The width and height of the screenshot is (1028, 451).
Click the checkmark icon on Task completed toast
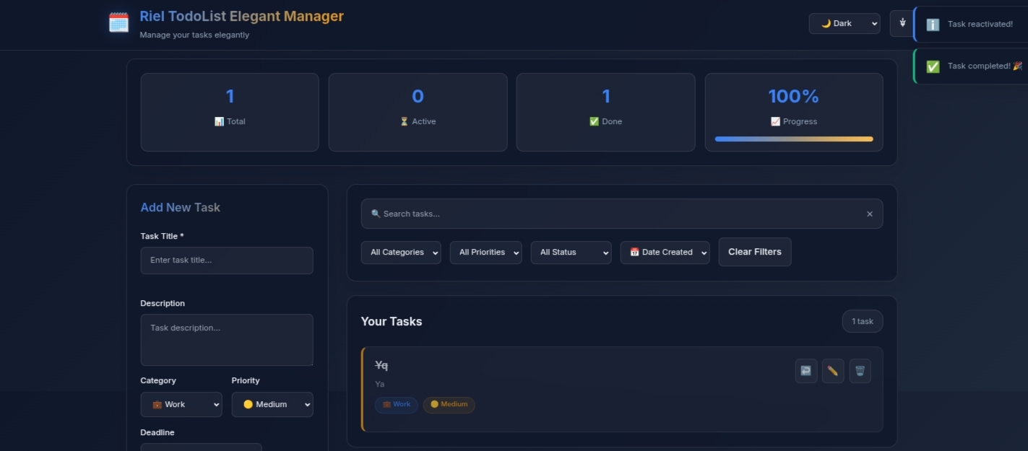coord(933,66)
